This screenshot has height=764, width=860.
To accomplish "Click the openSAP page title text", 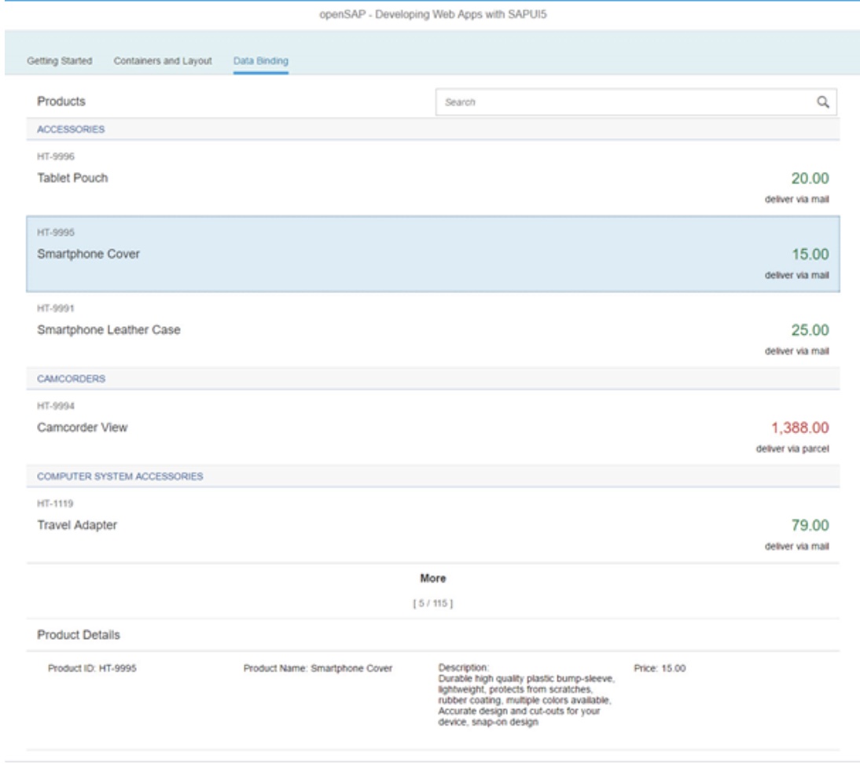I will point(432,14).
